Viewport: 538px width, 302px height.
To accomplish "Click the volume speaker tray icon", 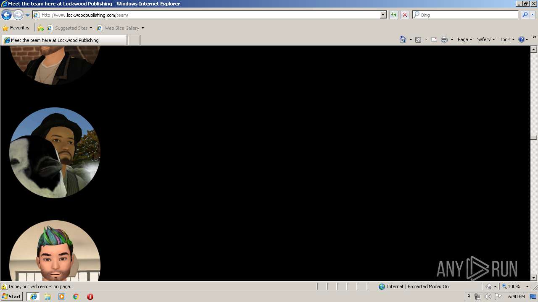I will (x=488, y=297).
